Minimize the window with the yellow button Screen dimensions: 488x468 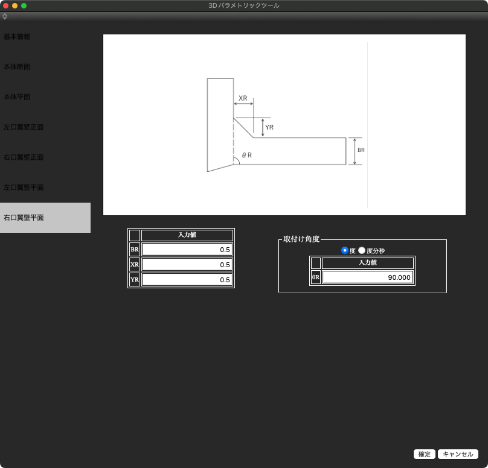pos(15,5)
